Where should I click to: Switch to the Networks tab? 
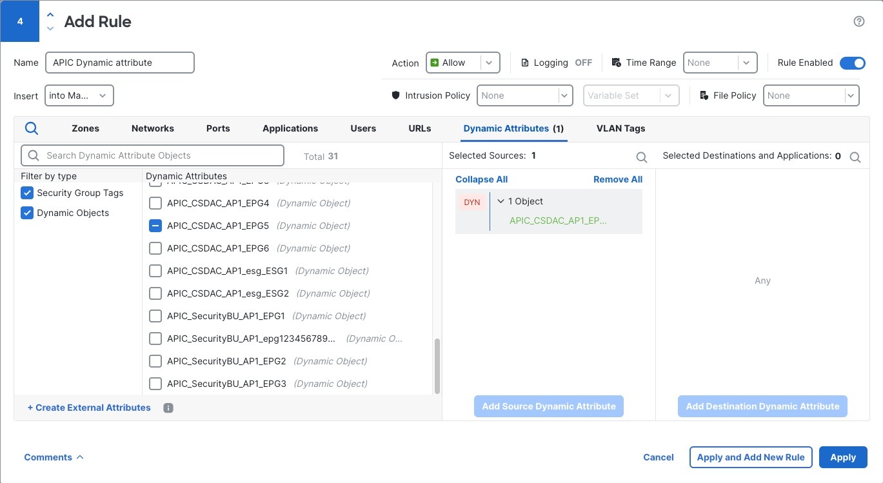click(153, 128)
